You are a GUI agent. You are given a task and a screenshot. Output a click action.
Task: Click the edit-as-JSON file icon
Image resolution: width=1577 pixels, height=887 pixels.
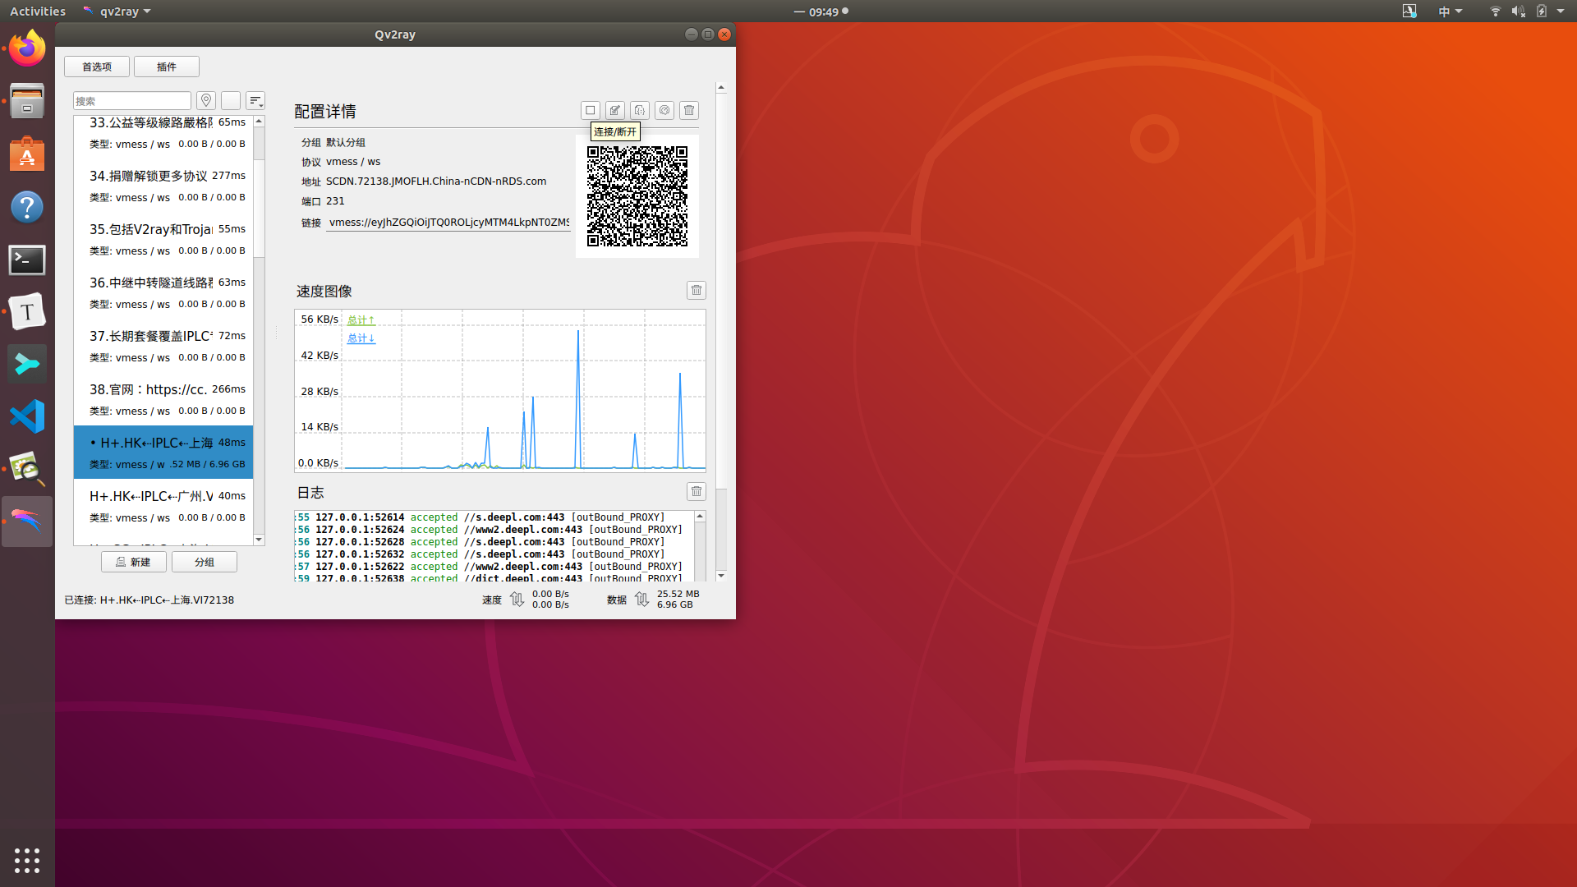pyautogui.click(x=639, y=110)
